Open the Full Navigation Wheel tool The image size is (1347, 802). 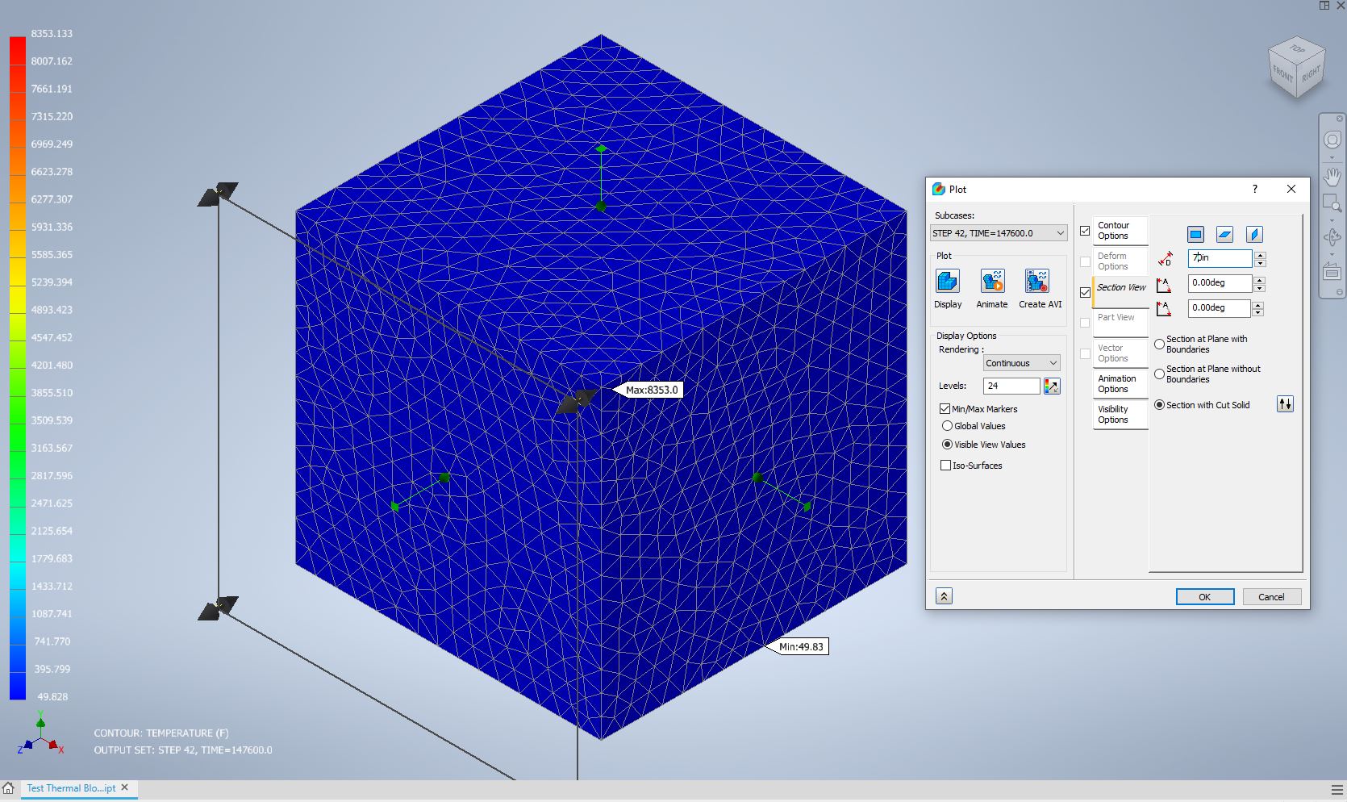(1332, 140)
